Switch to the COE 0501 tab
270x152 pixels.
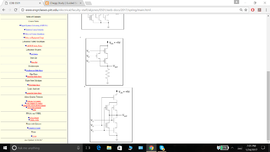(x=23, y=3)
